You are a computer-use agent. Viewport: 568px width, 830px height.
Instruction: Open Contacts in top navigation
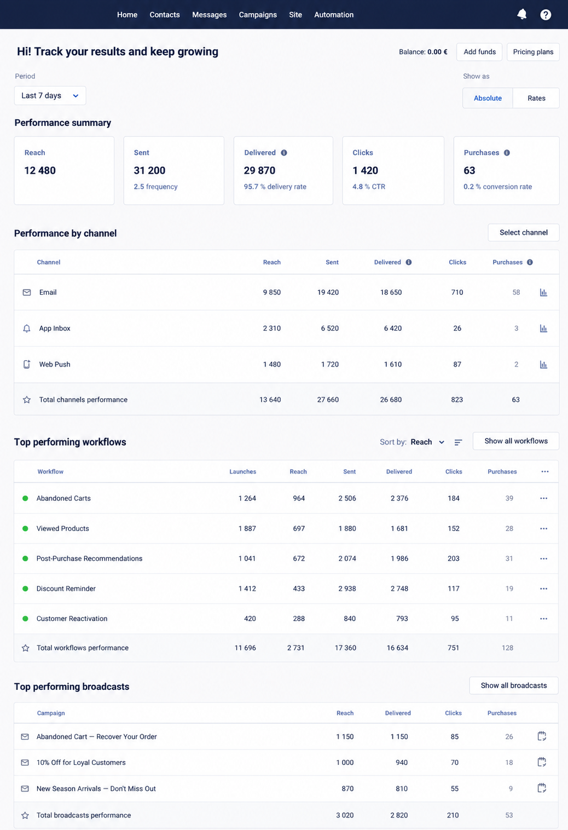pos(165,15)
